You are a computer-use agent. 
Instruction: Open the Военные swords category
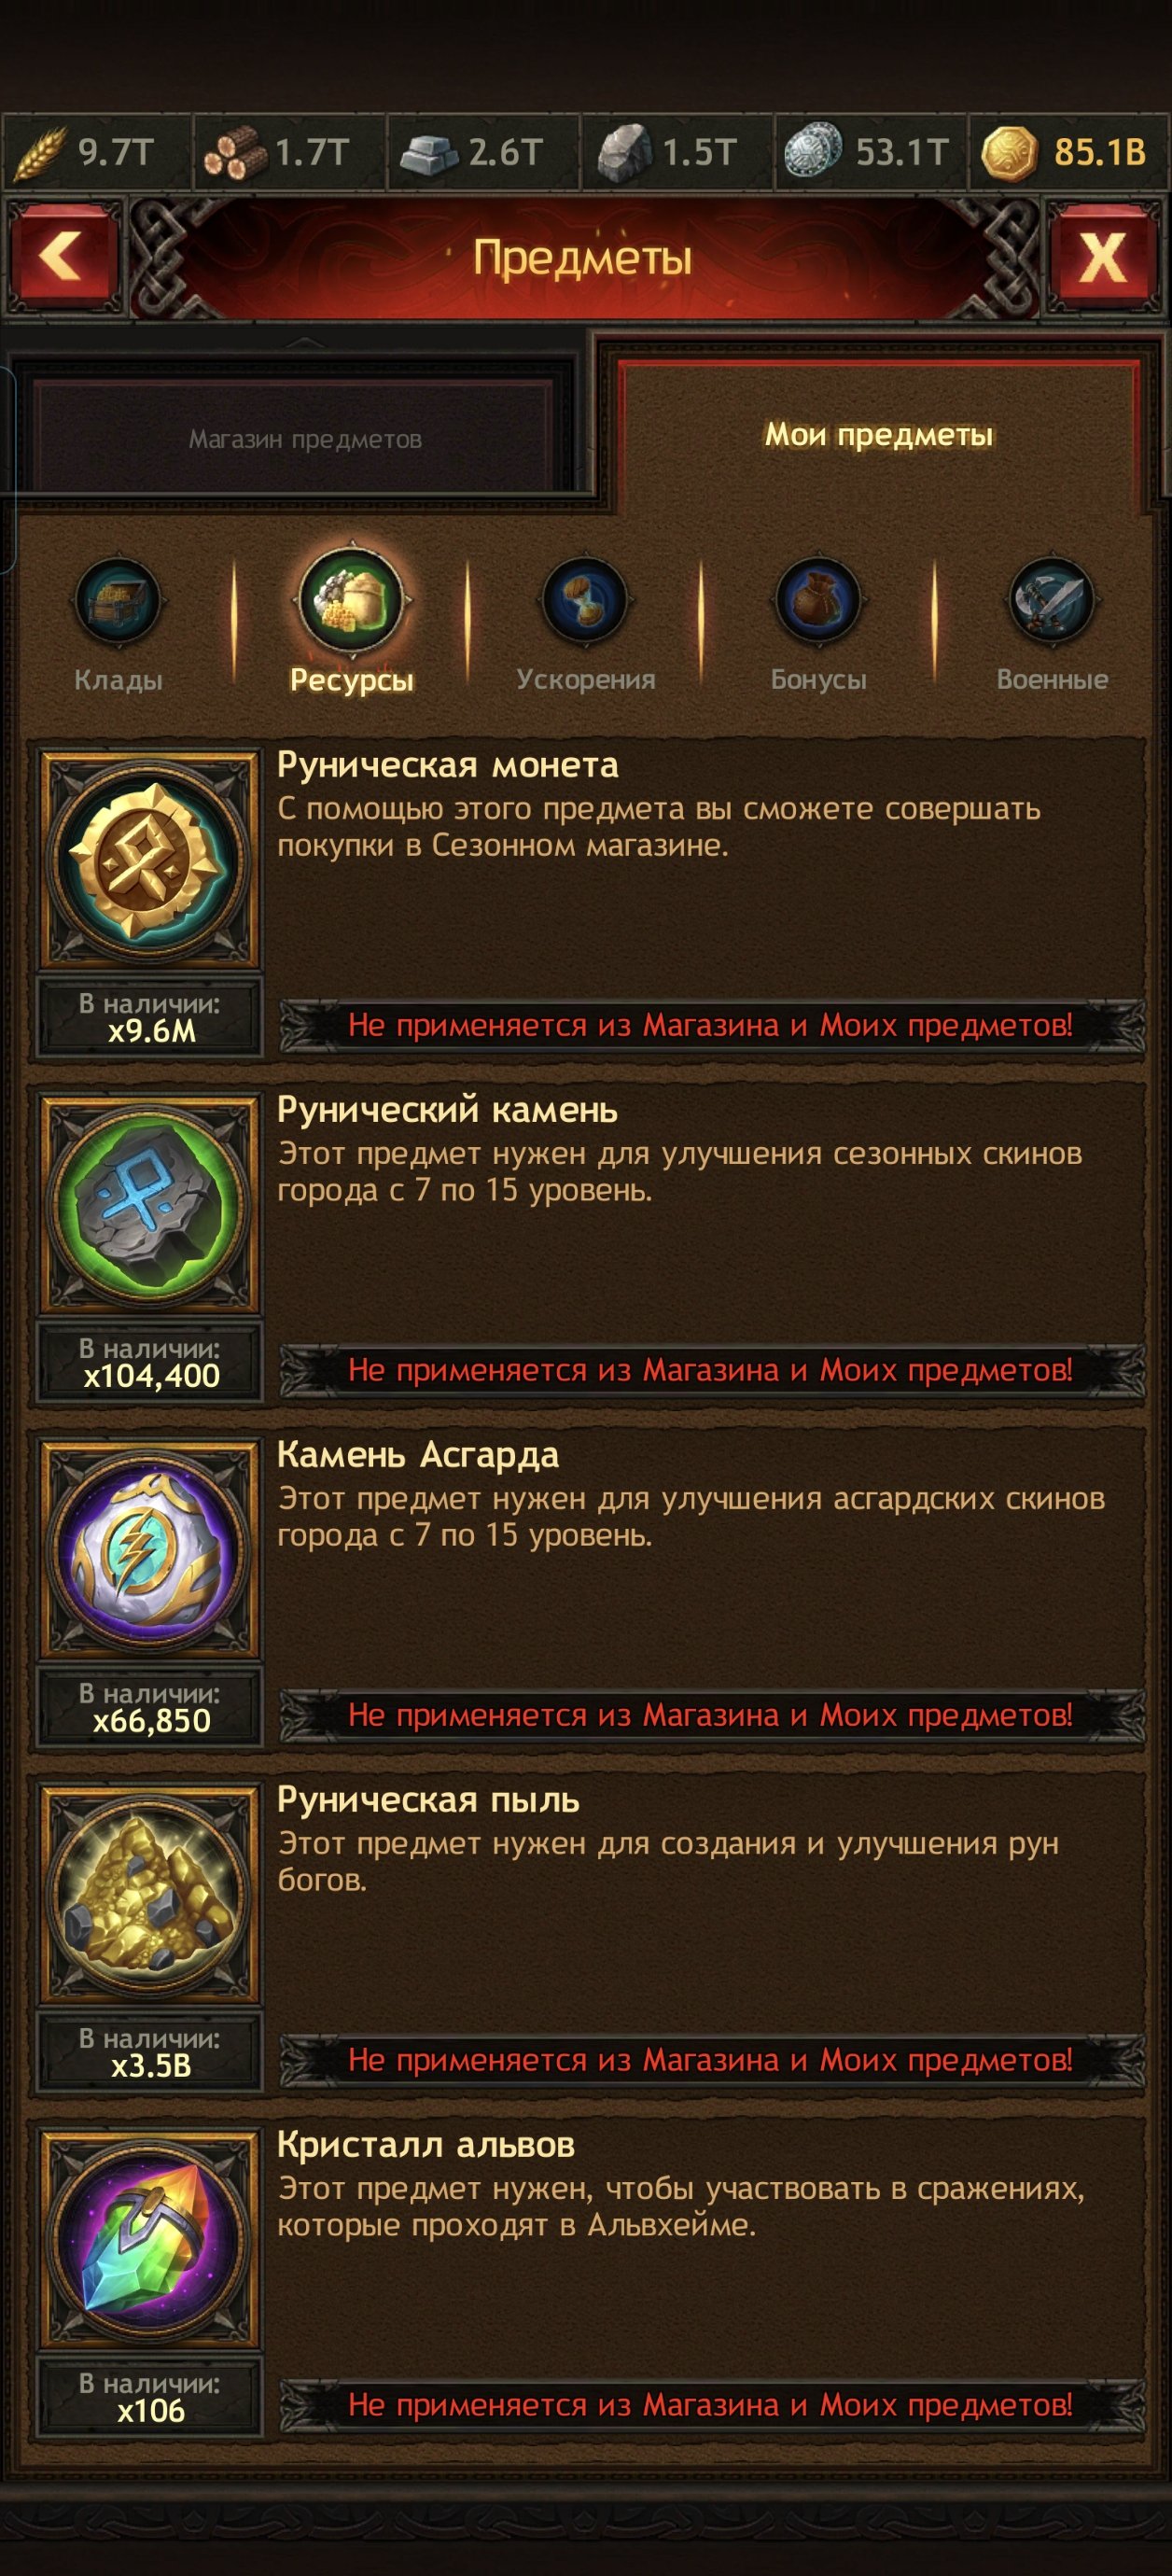pos(1052,602)
